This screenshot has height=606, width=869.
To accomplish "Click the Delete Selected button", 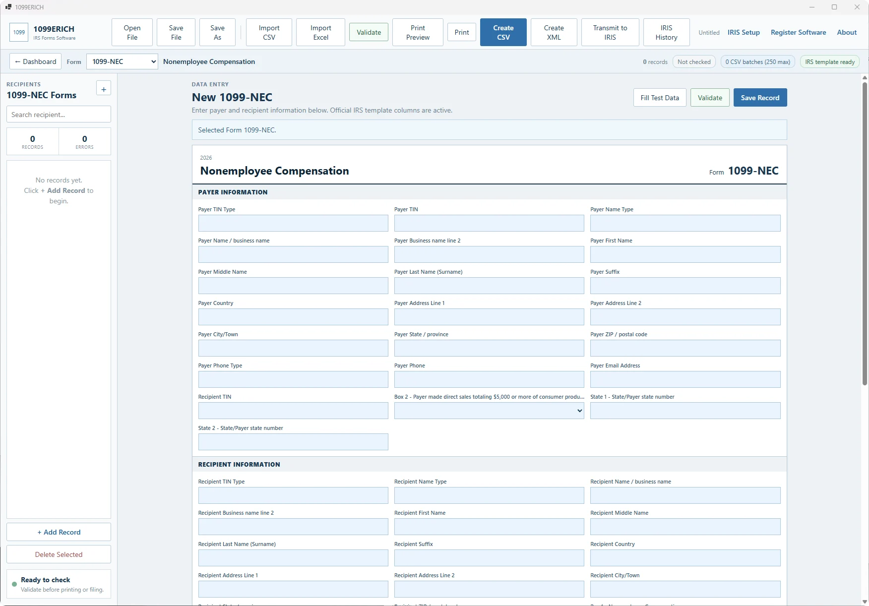I will 59,554.
